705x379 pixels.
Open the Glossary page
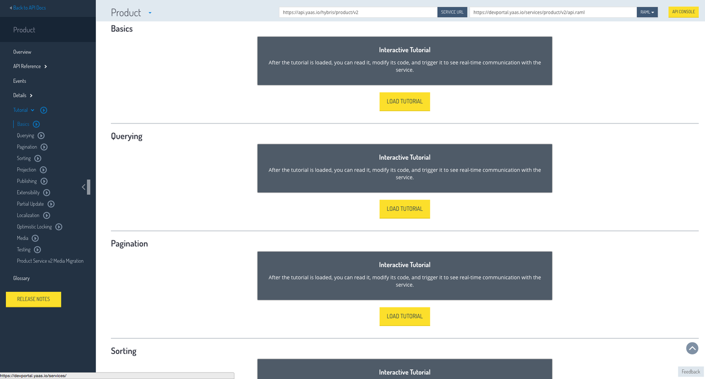(22, 278)
